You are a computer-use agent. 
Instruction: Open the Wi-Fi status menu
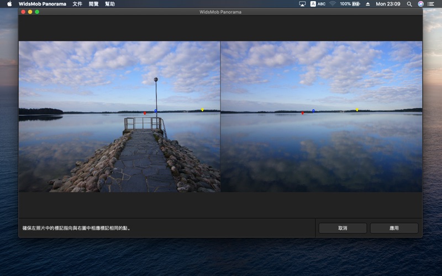[x=333, y=4]
